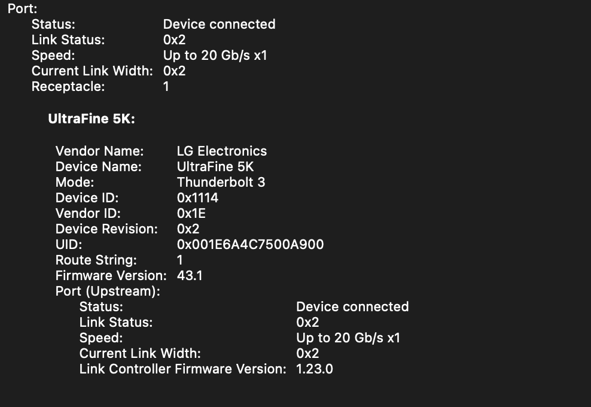This screenshot has height=407, width=591.
Task: Click the top Port label
Action: (22, 8)
